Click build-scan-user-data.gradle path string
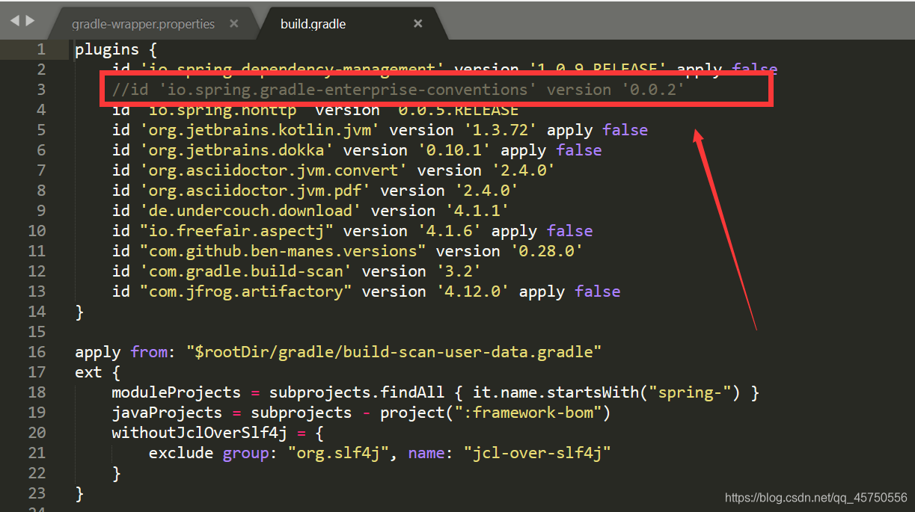Screen dimensions: 915x512 pyautogui.click(x=394, y=352)
